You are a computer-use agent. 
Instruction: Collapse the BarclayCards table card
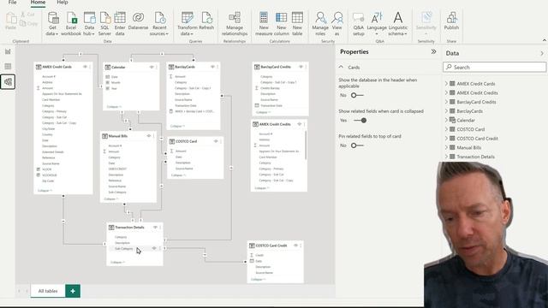tap(177, 126)
